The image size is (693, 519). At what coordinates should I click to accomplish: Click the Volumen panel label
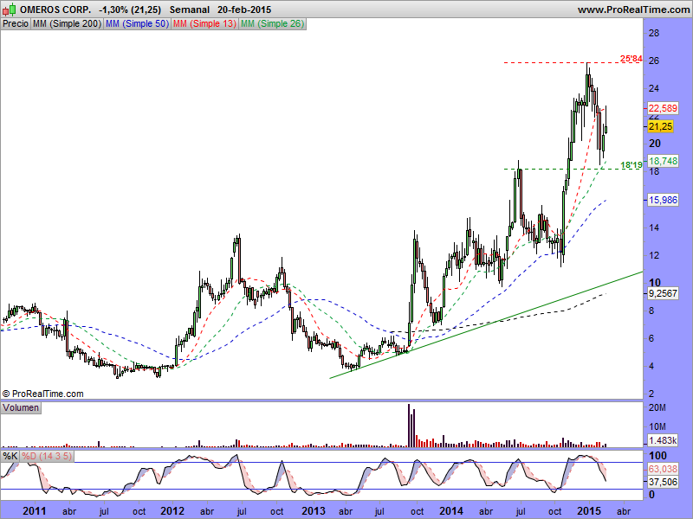click(x=21, y=407)
